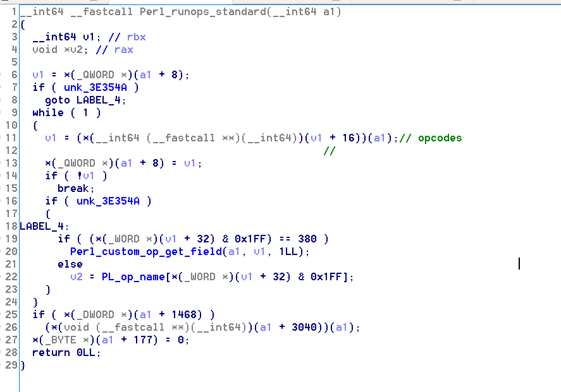
Task: Click the 1LL argument on line 20
Action: tap(288, 252)
